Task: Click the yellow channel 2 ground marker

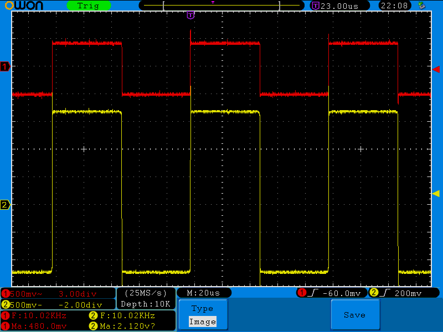Action: (5, 205)
